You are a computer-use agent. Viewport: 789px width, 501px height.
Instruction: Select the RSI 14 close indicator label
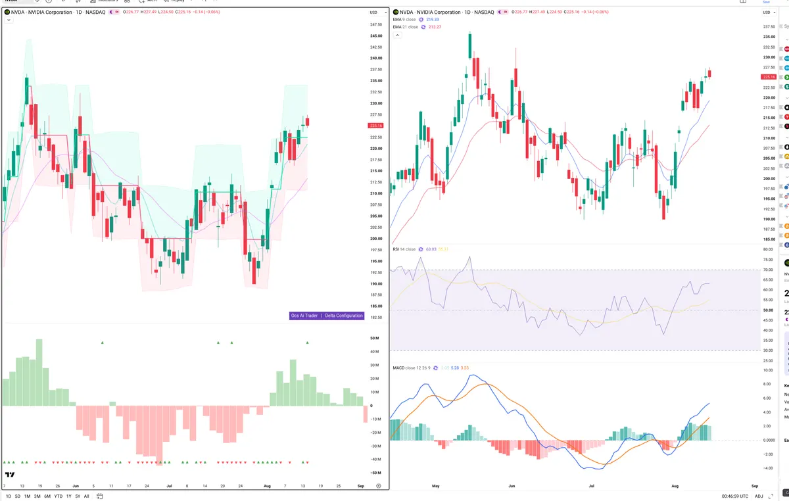404,249
